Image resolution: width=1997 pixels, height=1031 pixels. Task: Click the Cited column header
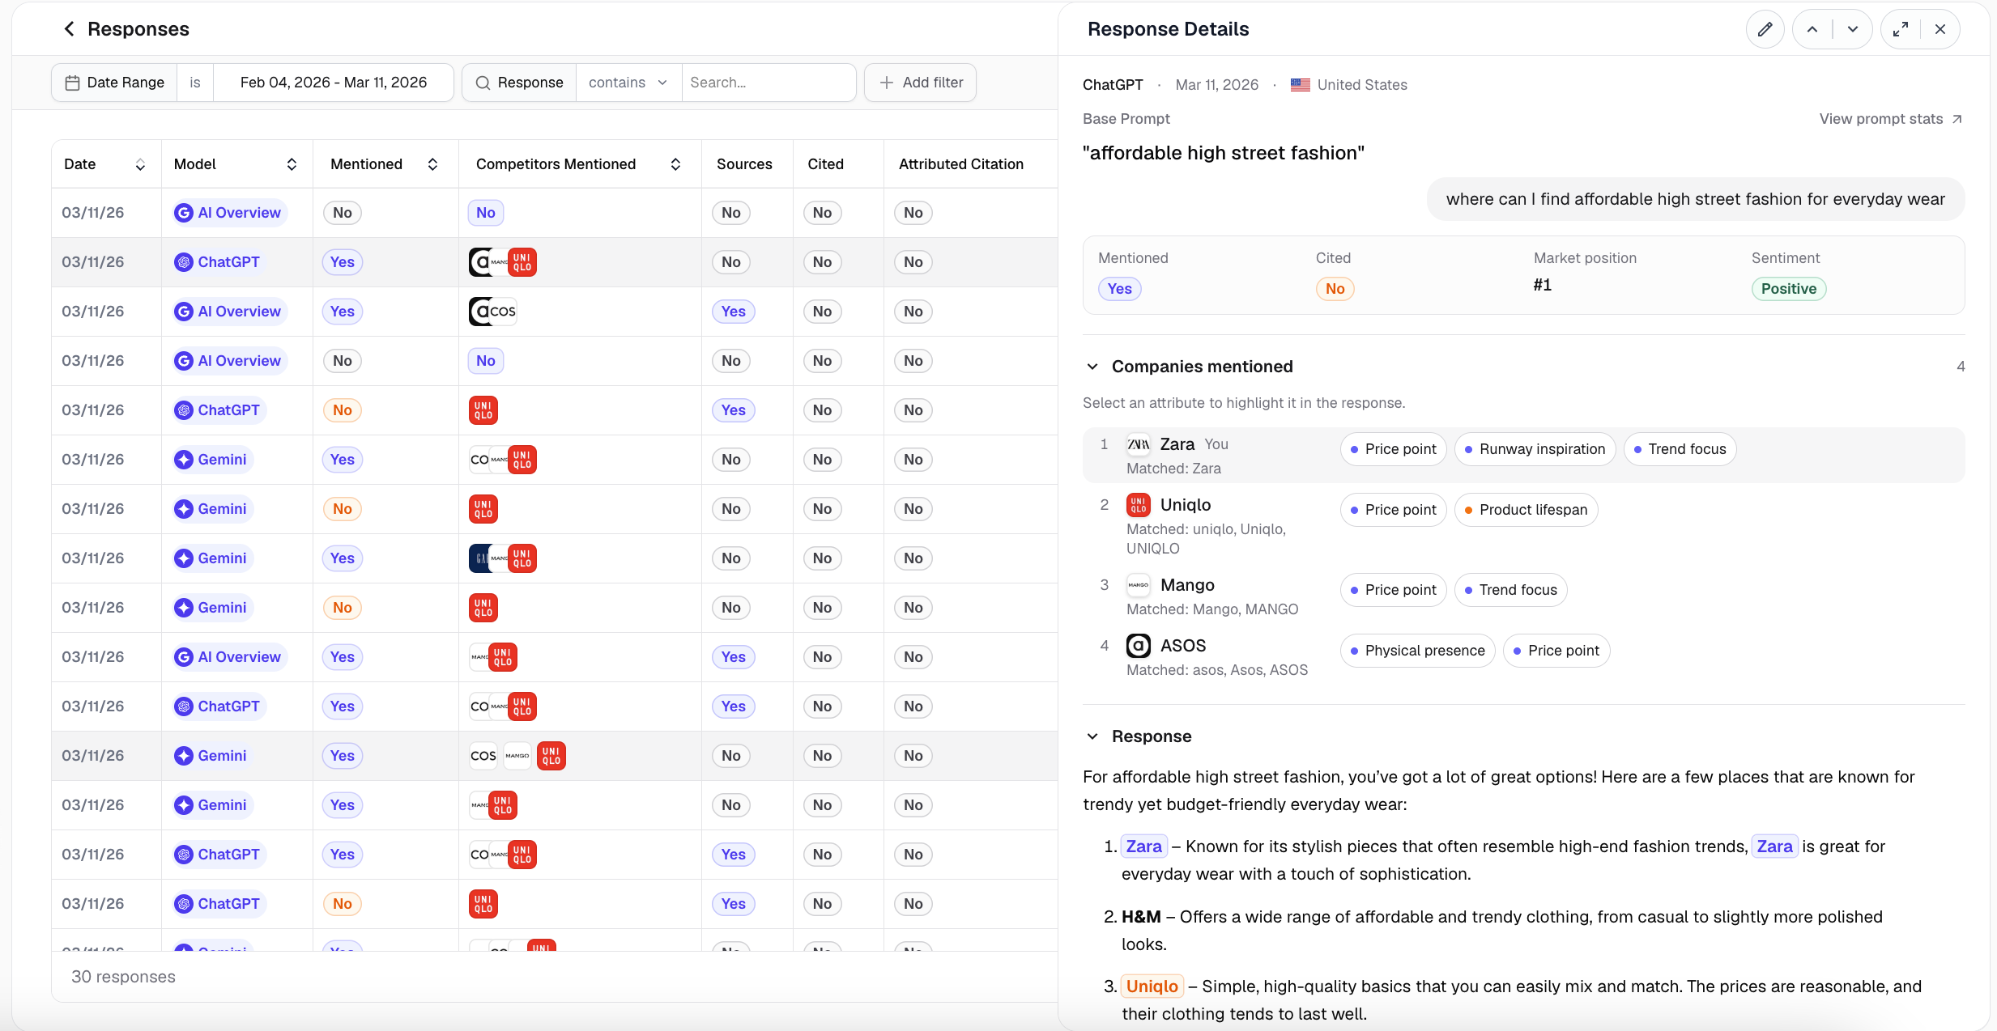(x=825, y=164)
